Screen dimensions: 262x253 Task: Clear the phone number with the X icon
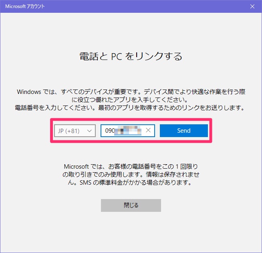click(148, 130)
